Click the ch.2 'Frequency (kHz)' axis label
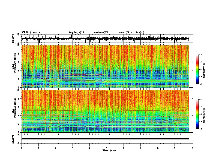 click(x=15, y=108)
